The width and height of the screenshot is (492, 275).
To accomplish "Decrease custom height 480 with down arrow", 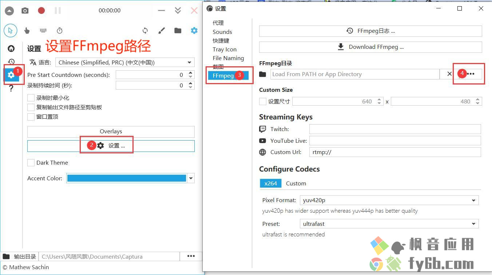I will pos(478,103).
